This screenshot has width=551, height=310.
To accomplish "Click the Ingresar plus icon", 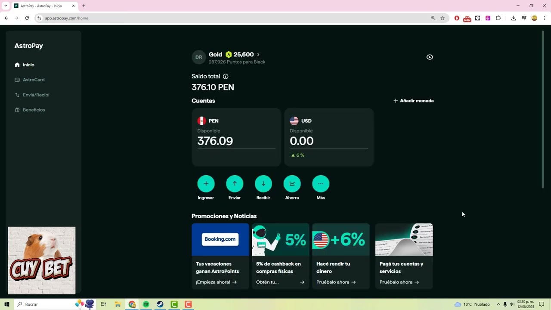I will [206, 184].
